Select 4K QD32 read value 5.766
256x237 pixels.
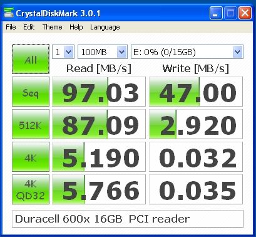click(x=99, y=189)
